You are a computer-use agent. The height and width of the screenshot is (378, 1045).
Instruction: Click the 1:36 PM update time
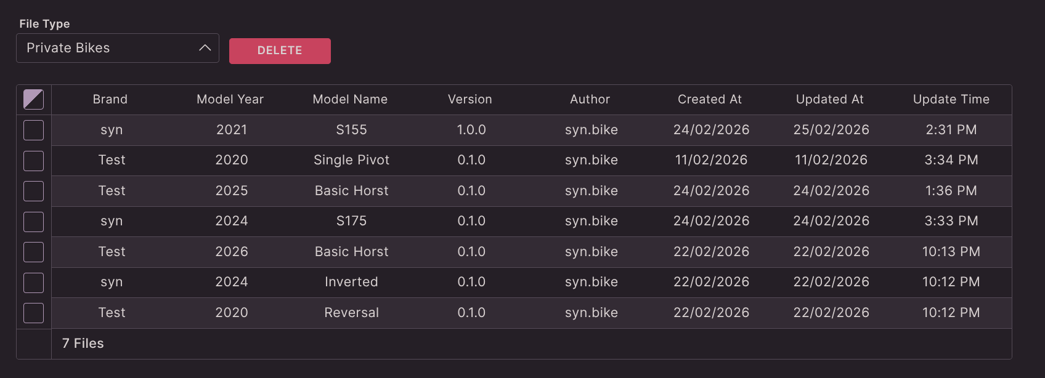[951, 191]
